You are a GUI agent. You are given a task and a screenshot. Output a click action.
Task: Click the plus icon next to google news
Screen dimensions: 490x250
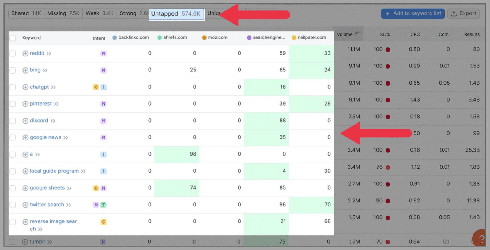(x=25, y=138)
